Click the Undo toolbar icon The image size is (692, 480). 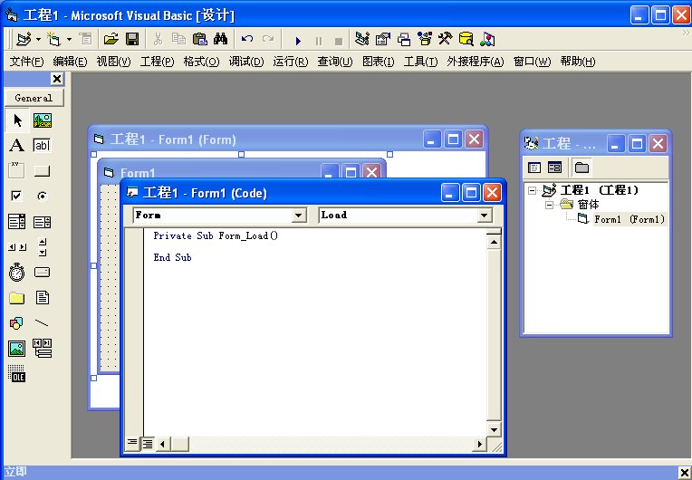point(247,39)
